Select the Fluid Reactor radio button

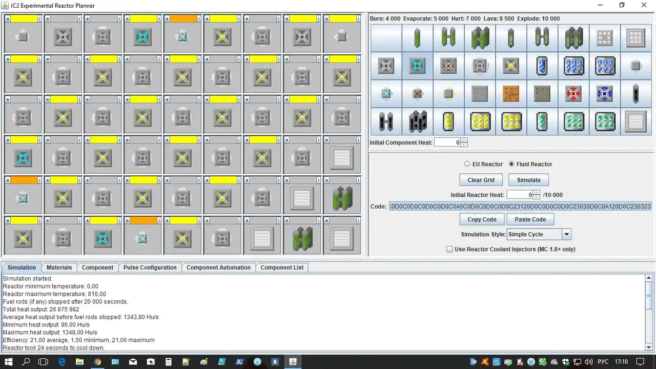tap(511, 165)
